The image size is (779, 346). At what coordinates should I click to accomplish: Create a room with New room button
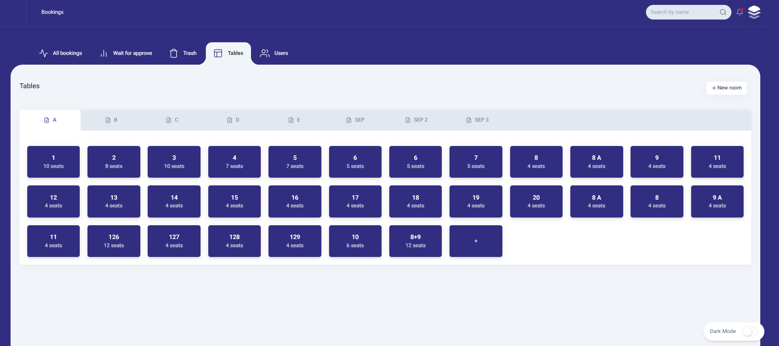click(726, 88)
